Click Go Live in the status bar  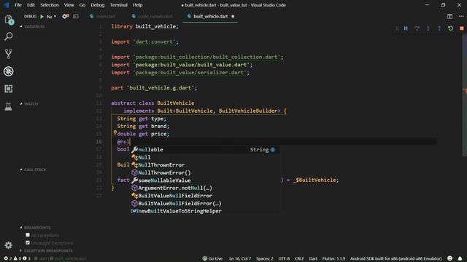[x=212, y=258]
